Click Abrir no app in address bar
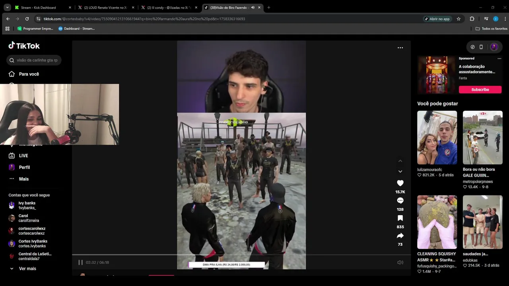The width and height of the screenshot is (509, 286). (437, 19)
